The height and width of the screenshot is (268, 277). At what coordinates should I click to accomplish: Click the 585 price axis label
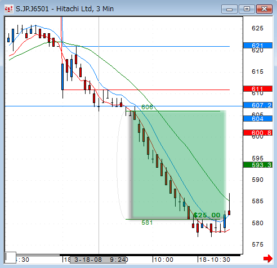257,201
